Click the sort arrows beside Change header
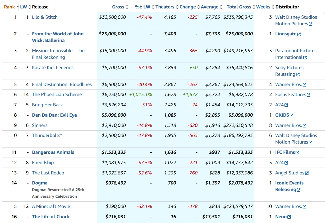The height and width of the screenshot is (223, 326). 199,7
